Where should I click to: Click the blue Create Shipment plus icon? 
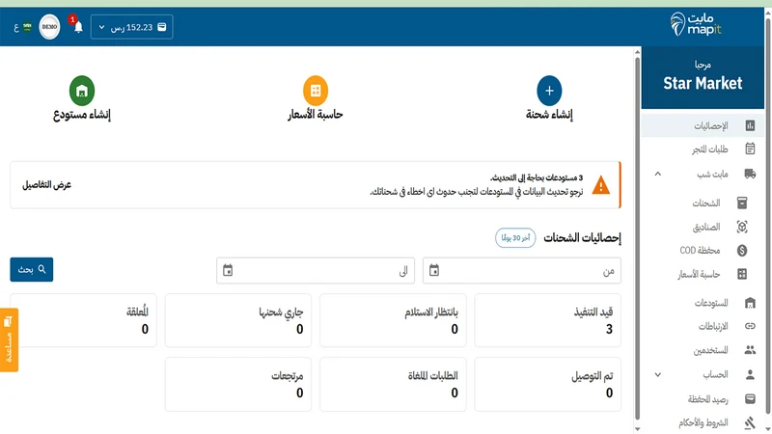pos(549,91)
